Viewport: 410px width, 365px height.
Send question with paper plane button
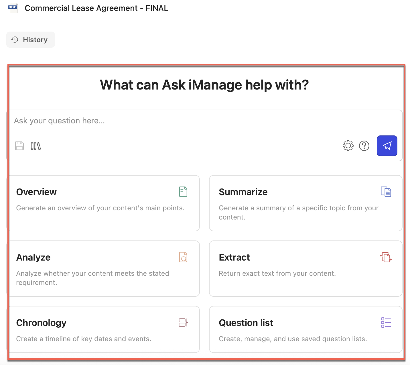point(387,146)
